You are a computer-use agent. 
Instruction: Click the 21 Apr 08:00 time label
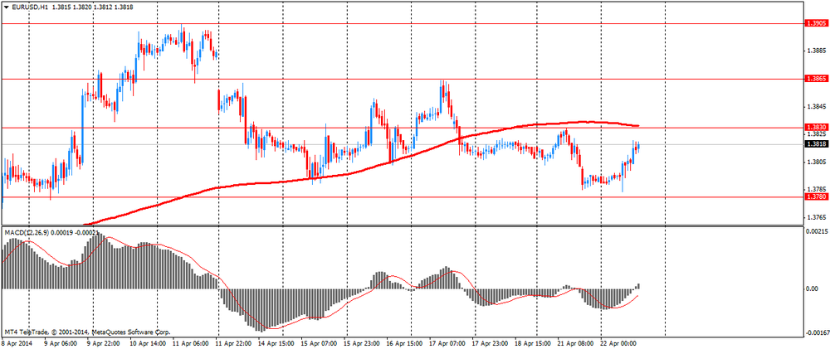[x=574, y=342]
